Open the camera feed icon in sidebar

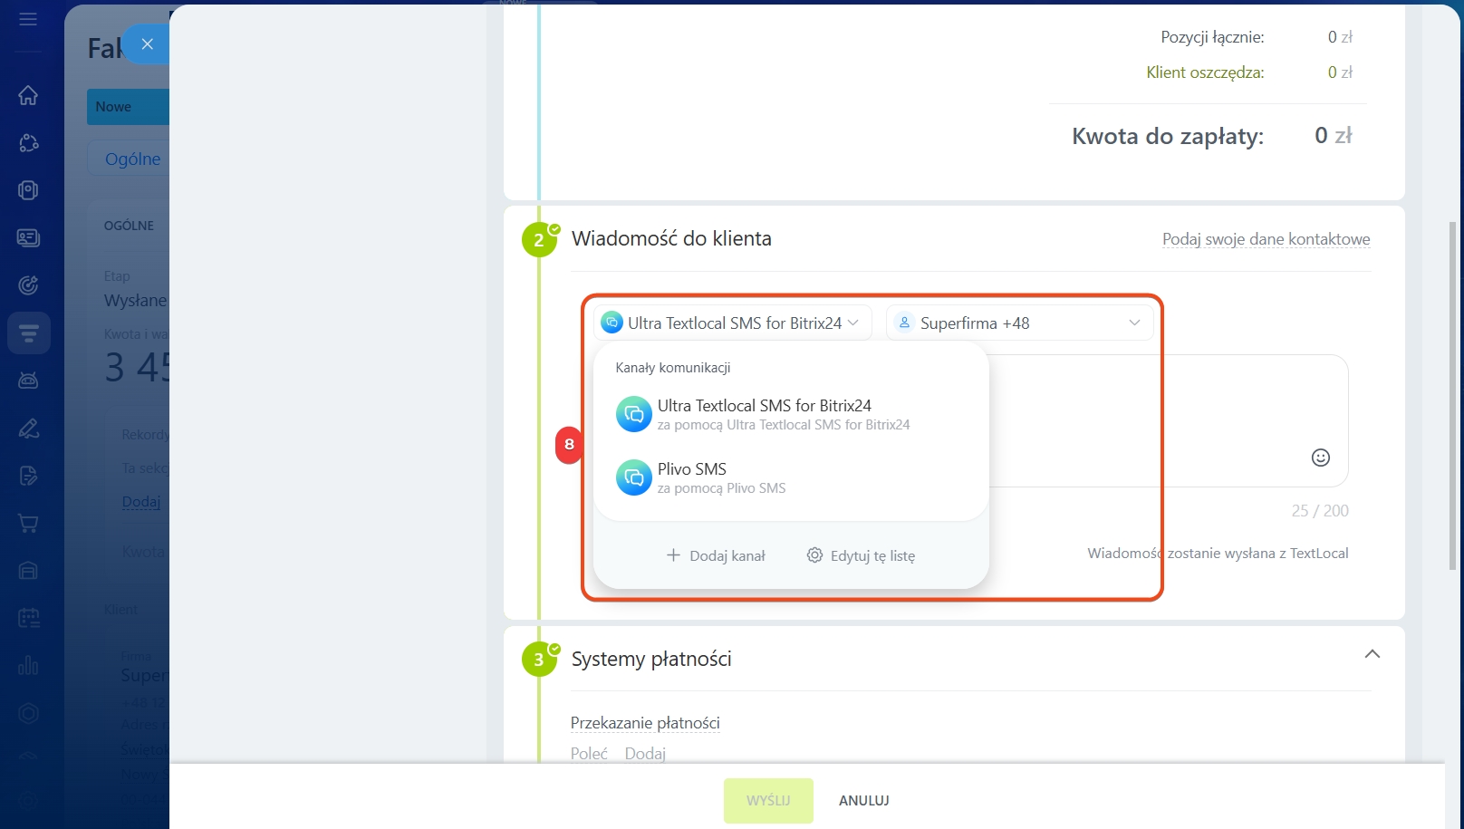click(28, 190)
